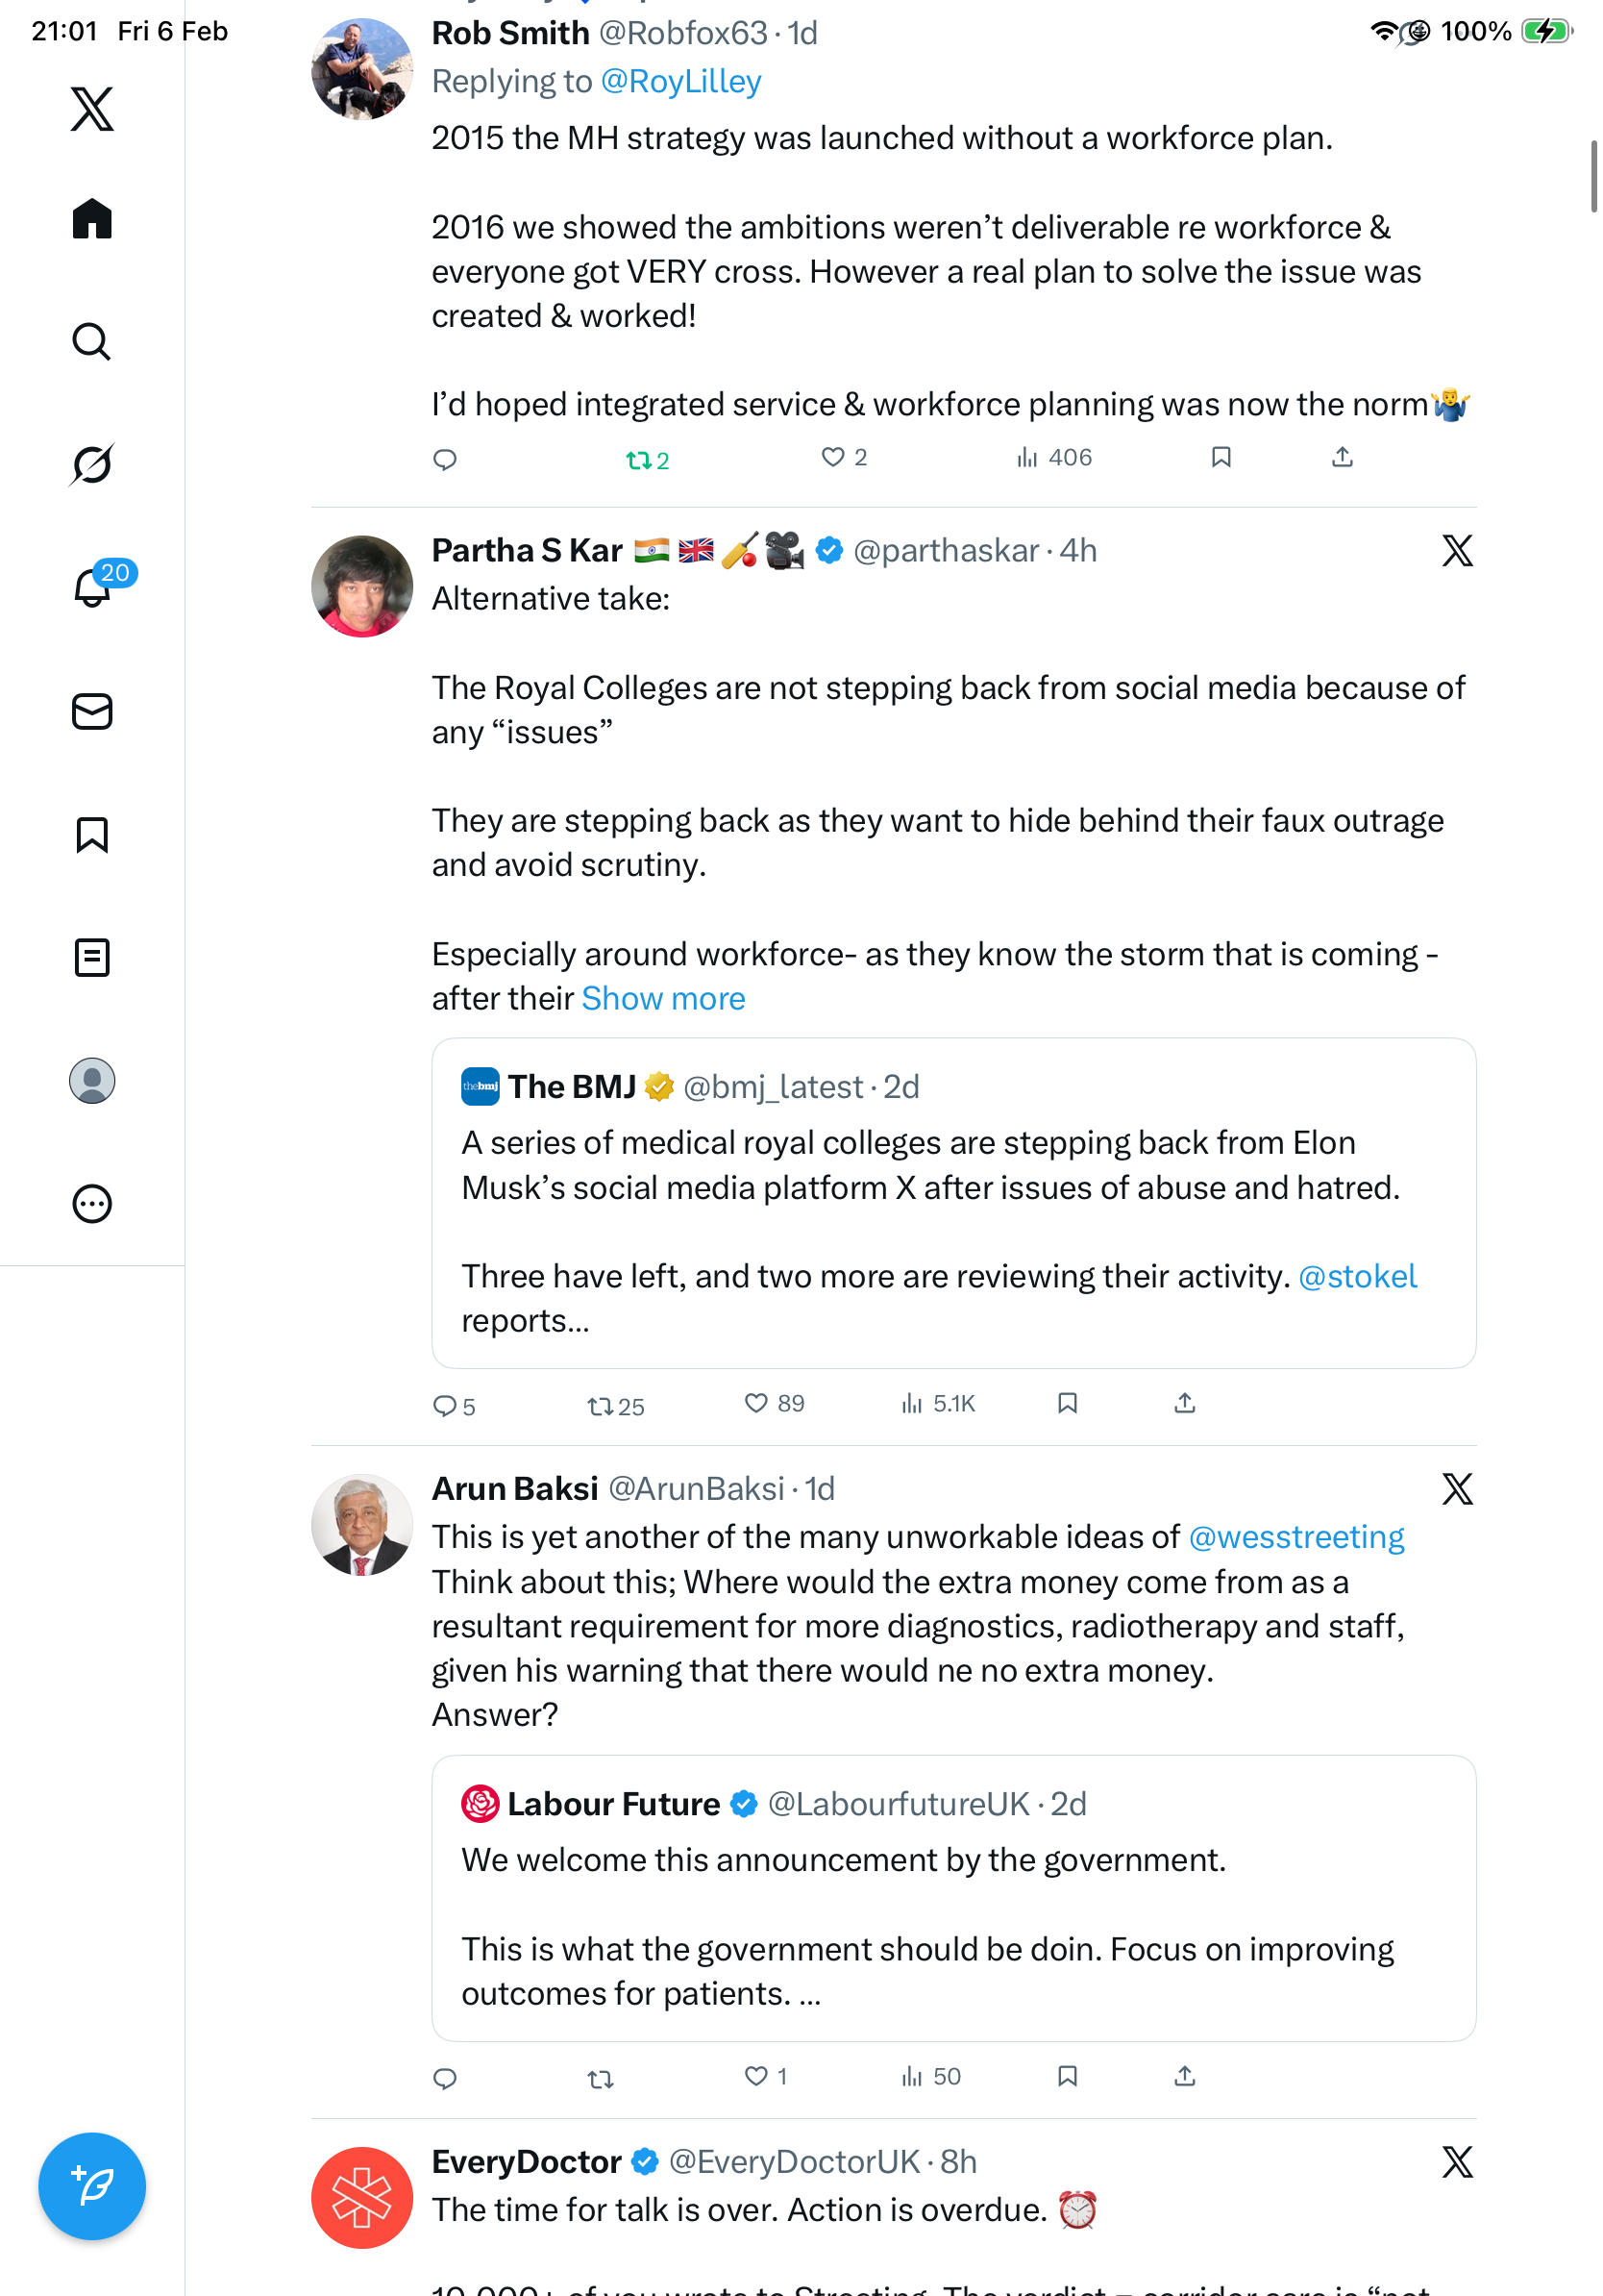Undo repost on Rob Smith's post
Screen dimensions: 1603x2296
[638, 460]
